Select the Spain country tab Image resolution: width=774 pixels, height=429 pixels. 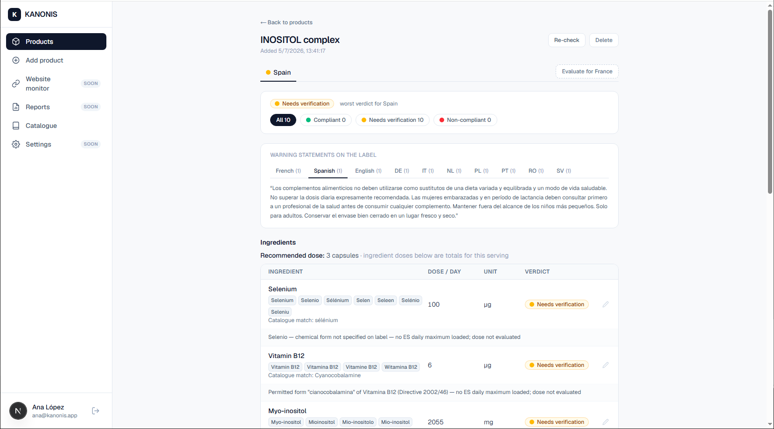278,72
